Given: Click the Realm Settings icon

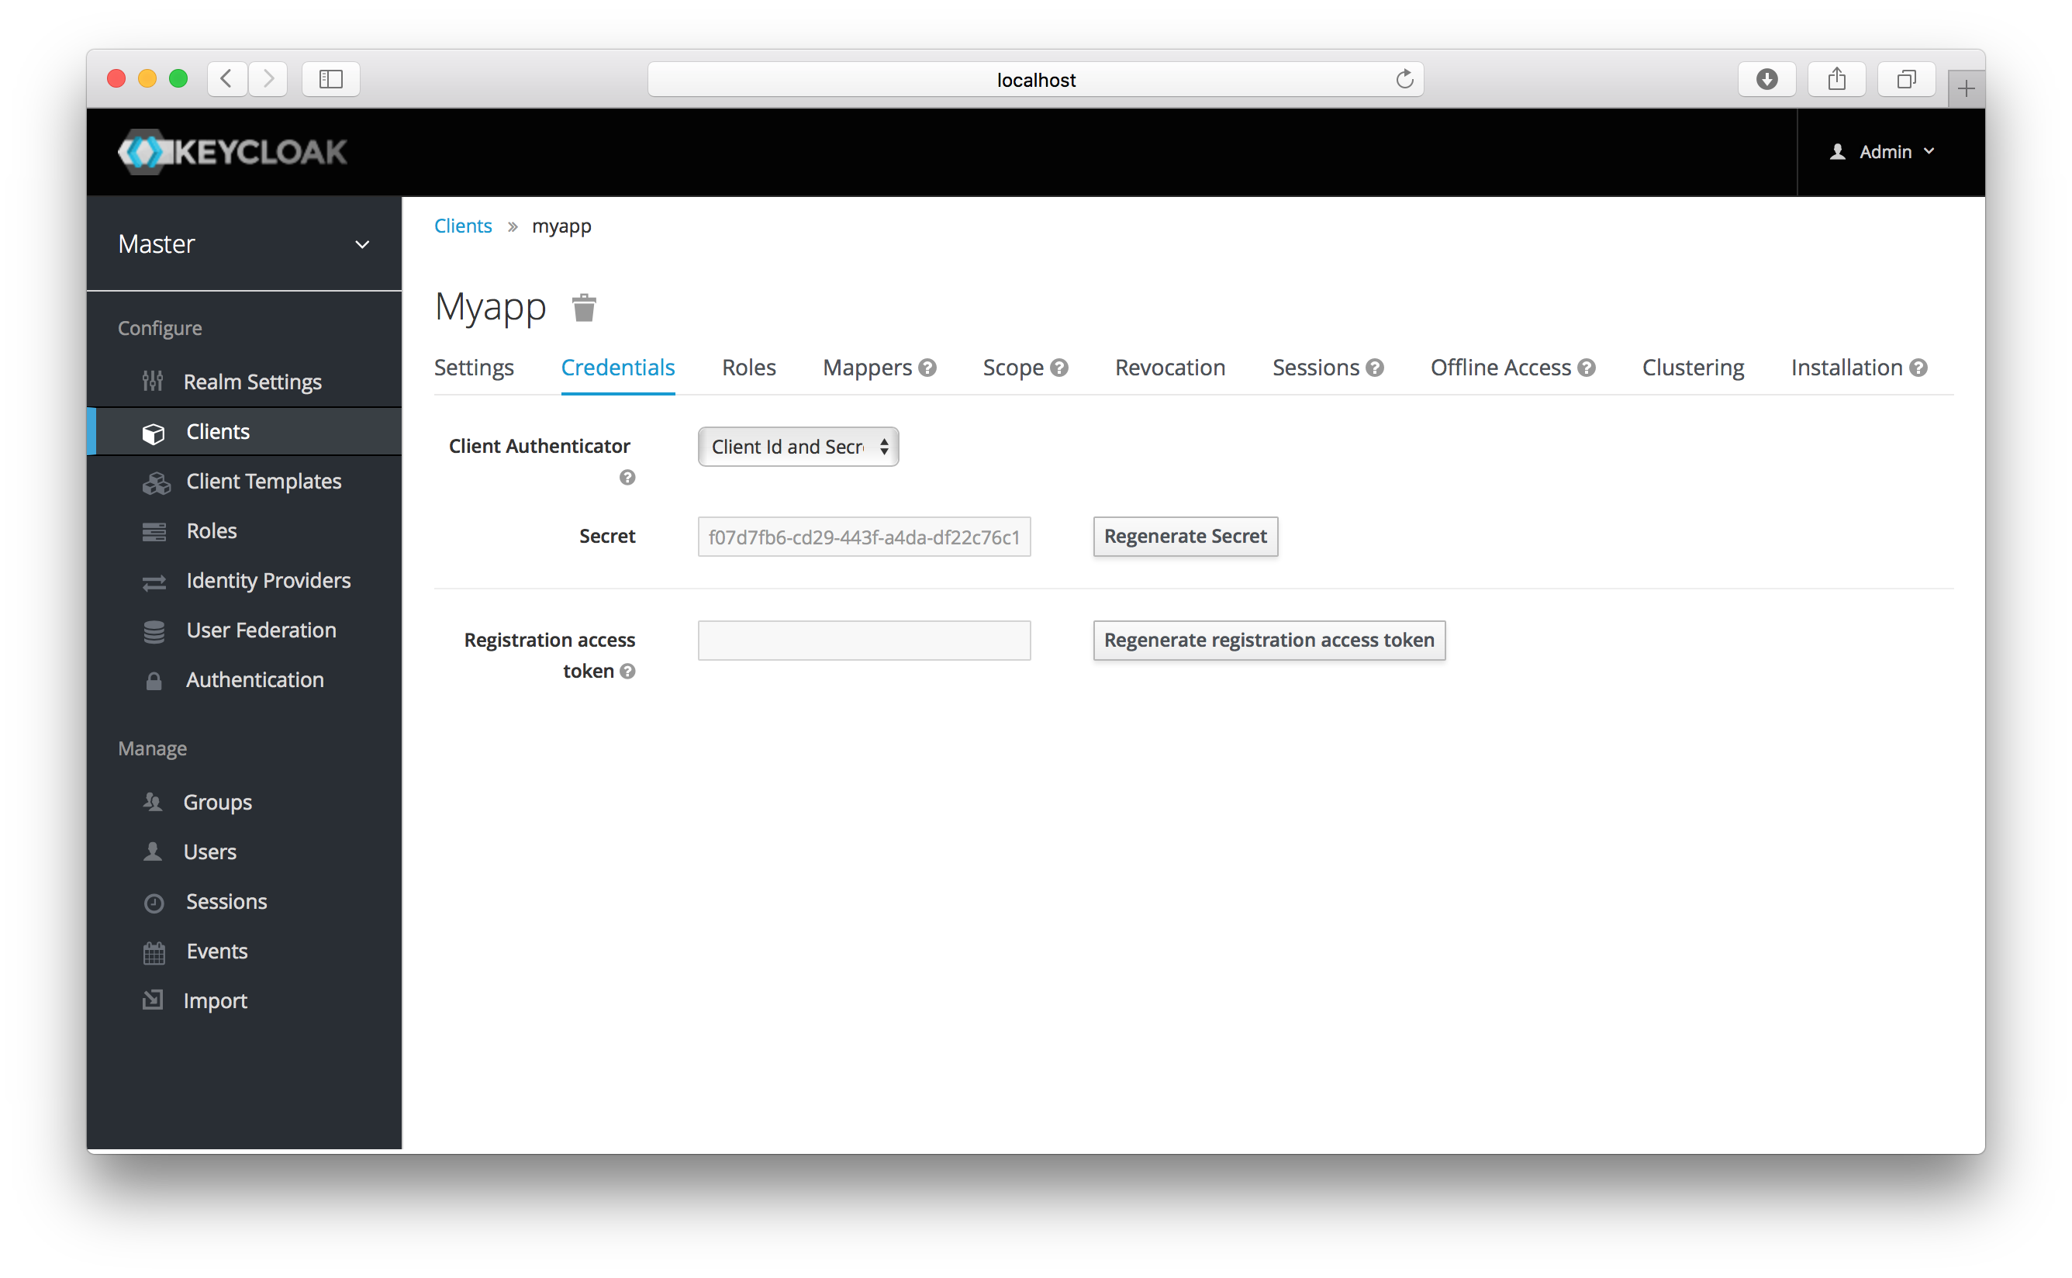Looking at the screenshot, I should coord(155,382).
